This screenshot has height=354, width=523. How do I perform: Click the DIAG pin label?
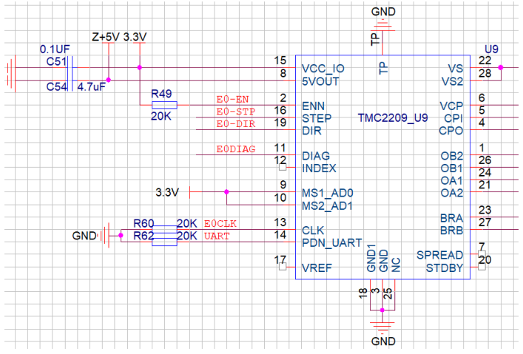(x=316, y=156)
